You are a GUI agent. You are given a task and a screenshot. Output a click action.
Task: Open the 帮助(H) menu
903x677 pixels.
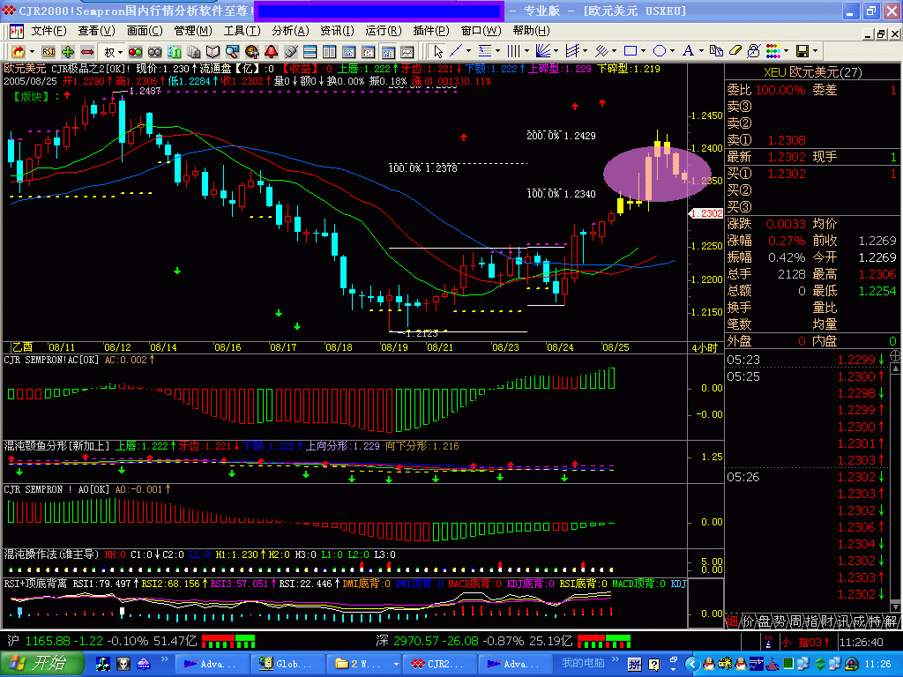point(531,31)
